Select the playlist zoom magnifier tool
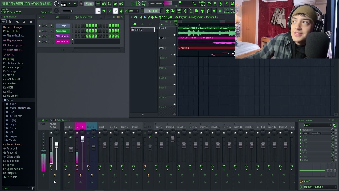 click(x=167, y=17)
